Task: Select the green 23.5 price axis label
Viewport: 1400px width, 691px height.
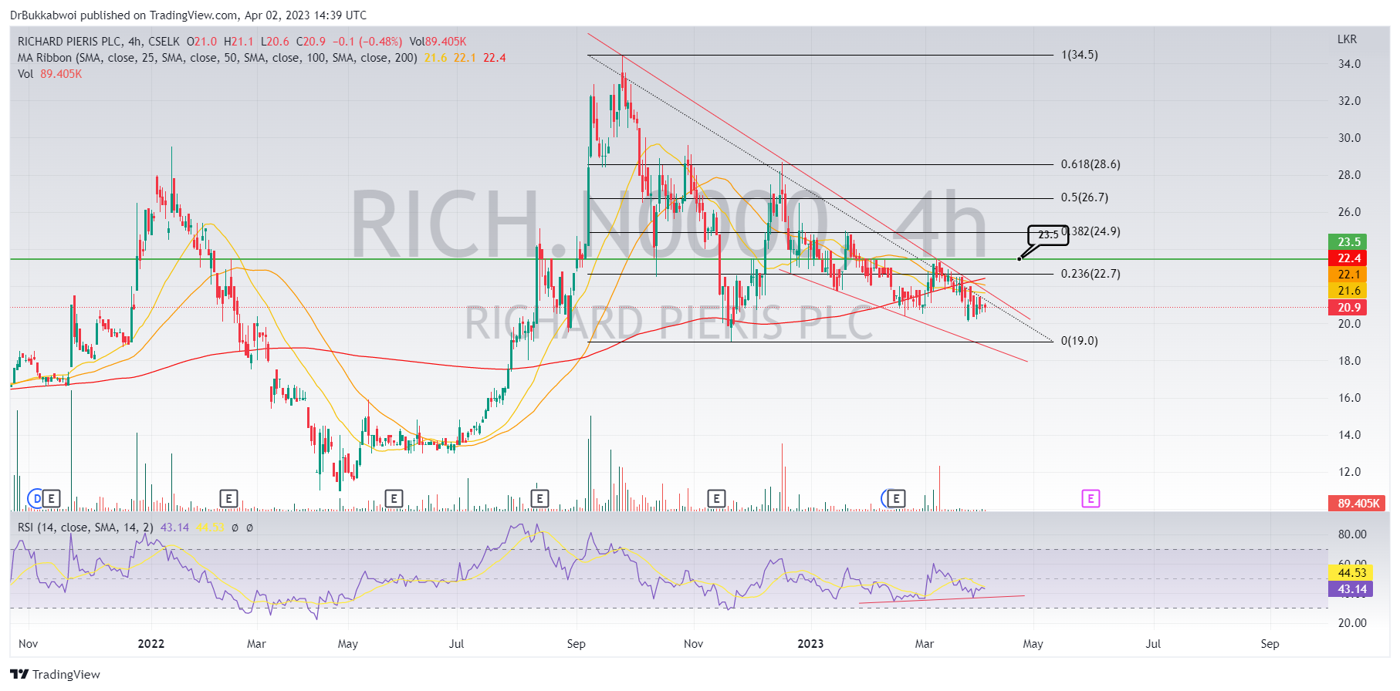Action: 1348,242
